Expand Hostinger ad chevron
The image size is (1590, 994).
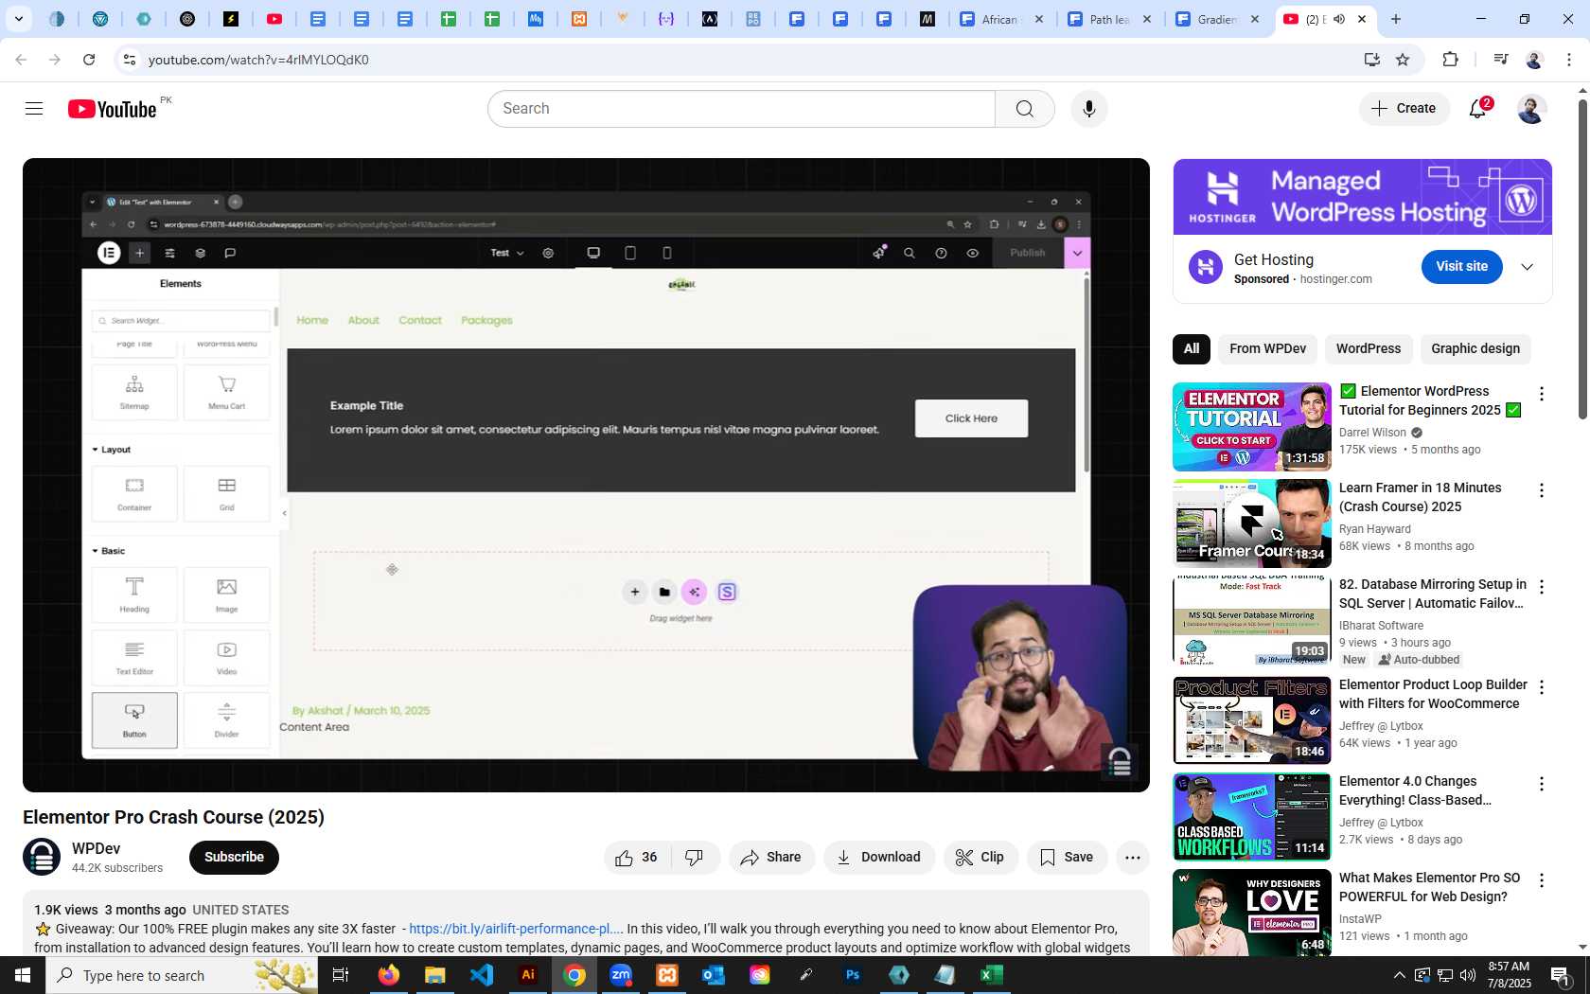click(1527, 267)
